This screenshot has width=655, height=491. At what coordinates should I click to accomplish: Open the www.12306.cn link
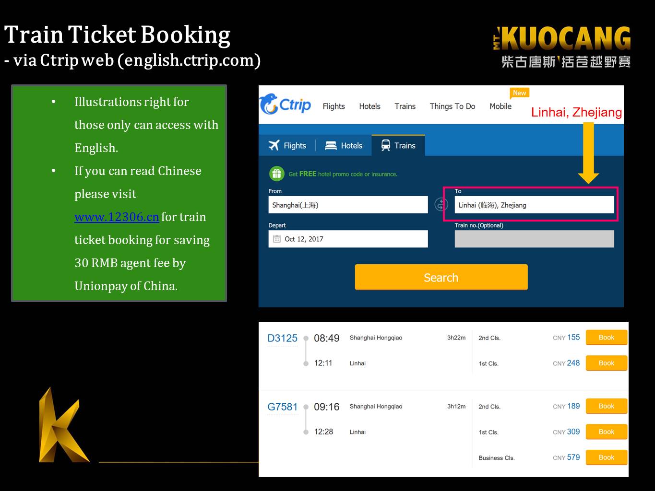117,217
